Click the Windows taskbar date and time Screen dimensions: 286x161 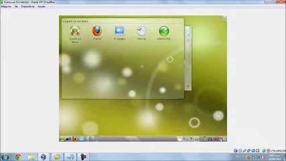coord(274,157)
